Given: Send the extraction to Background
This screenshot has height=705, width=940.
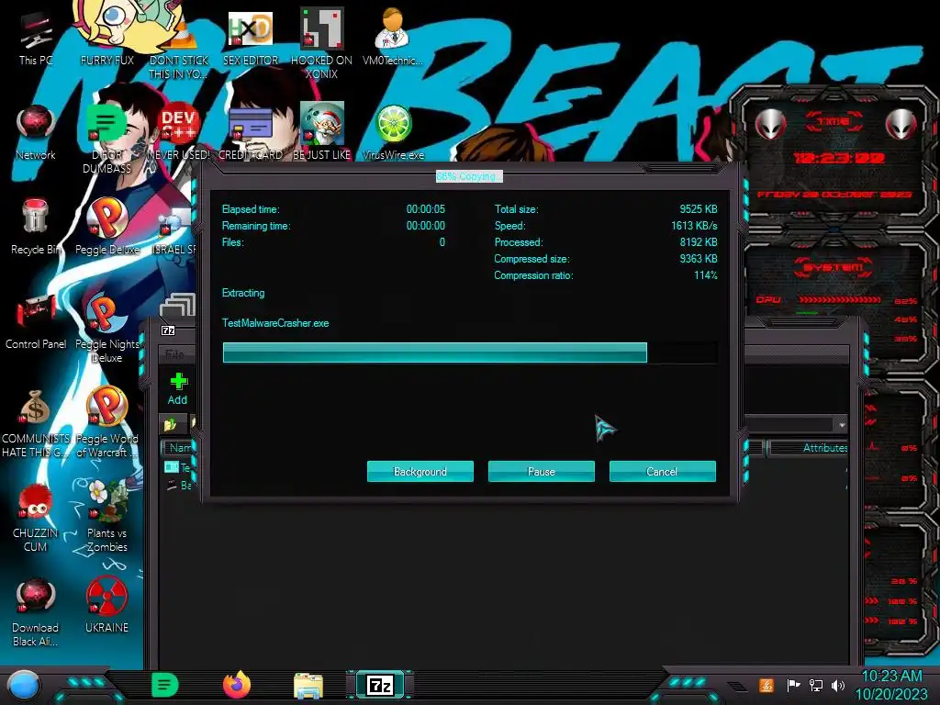Looking at the screenshot, I should click(x=420, y=471).
